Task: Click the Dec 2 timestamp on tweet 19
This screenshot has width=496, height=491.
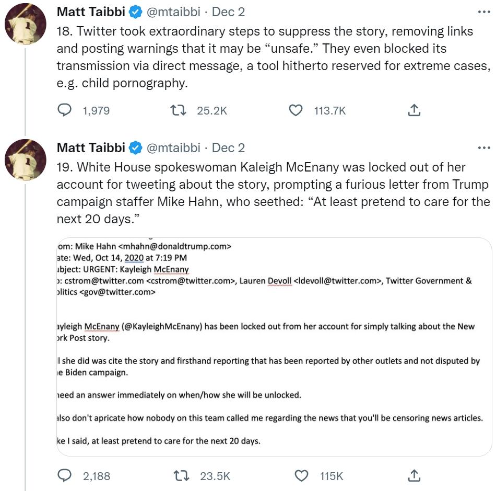Action: click(x=229, y=148)
